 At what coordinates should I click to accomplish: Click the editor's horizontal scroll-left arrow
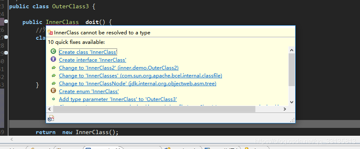[x=12, y=139]
